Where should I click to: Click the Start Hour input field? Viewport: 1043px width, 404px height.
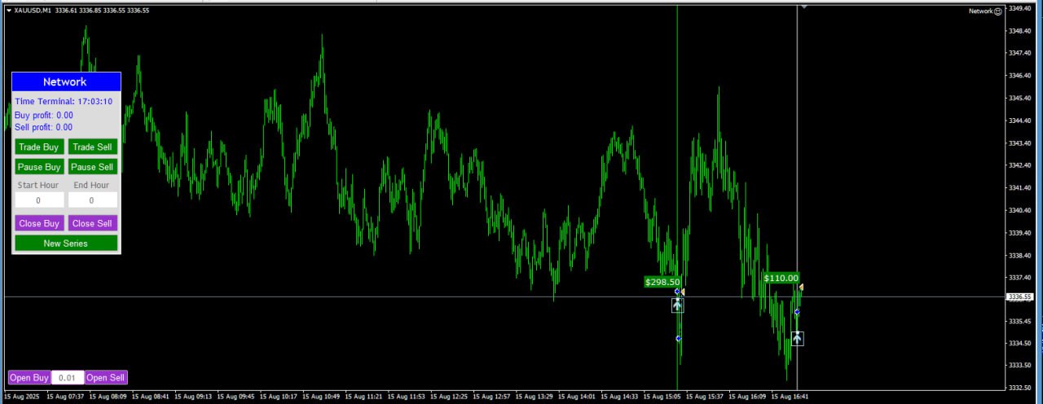pos(39,200)
